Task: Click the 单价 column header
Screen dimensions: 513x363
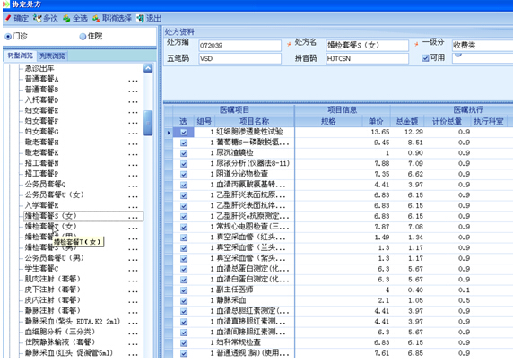Action: (x=376, y=121)
